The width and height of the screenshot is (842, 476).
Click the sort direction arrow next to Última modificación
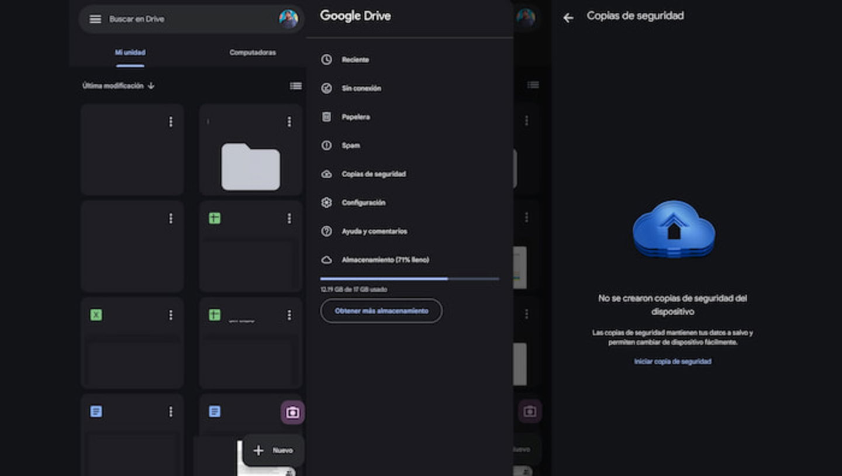point(151,86)
